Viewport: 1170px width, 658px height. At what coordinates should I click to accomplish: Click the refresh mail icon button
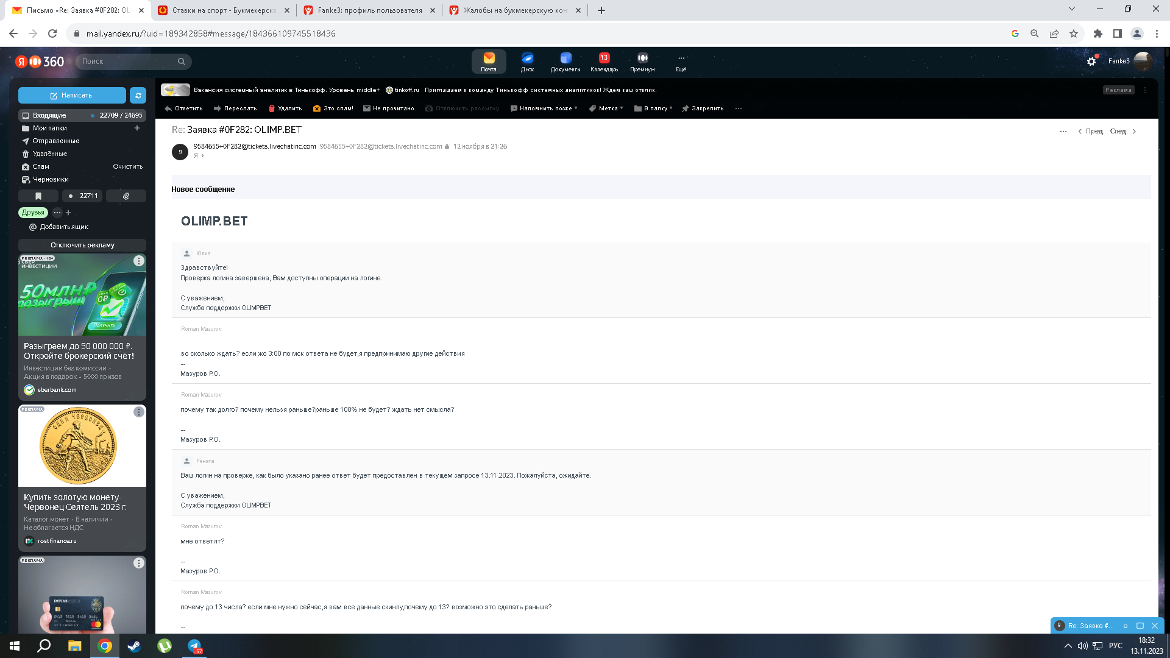[138, 96]
